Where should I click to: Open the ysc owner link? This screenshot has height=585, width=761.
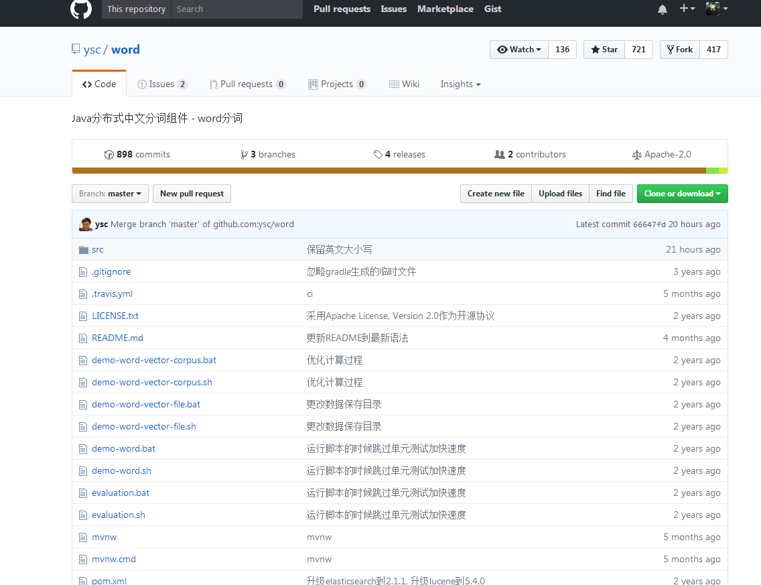[92, 50]
